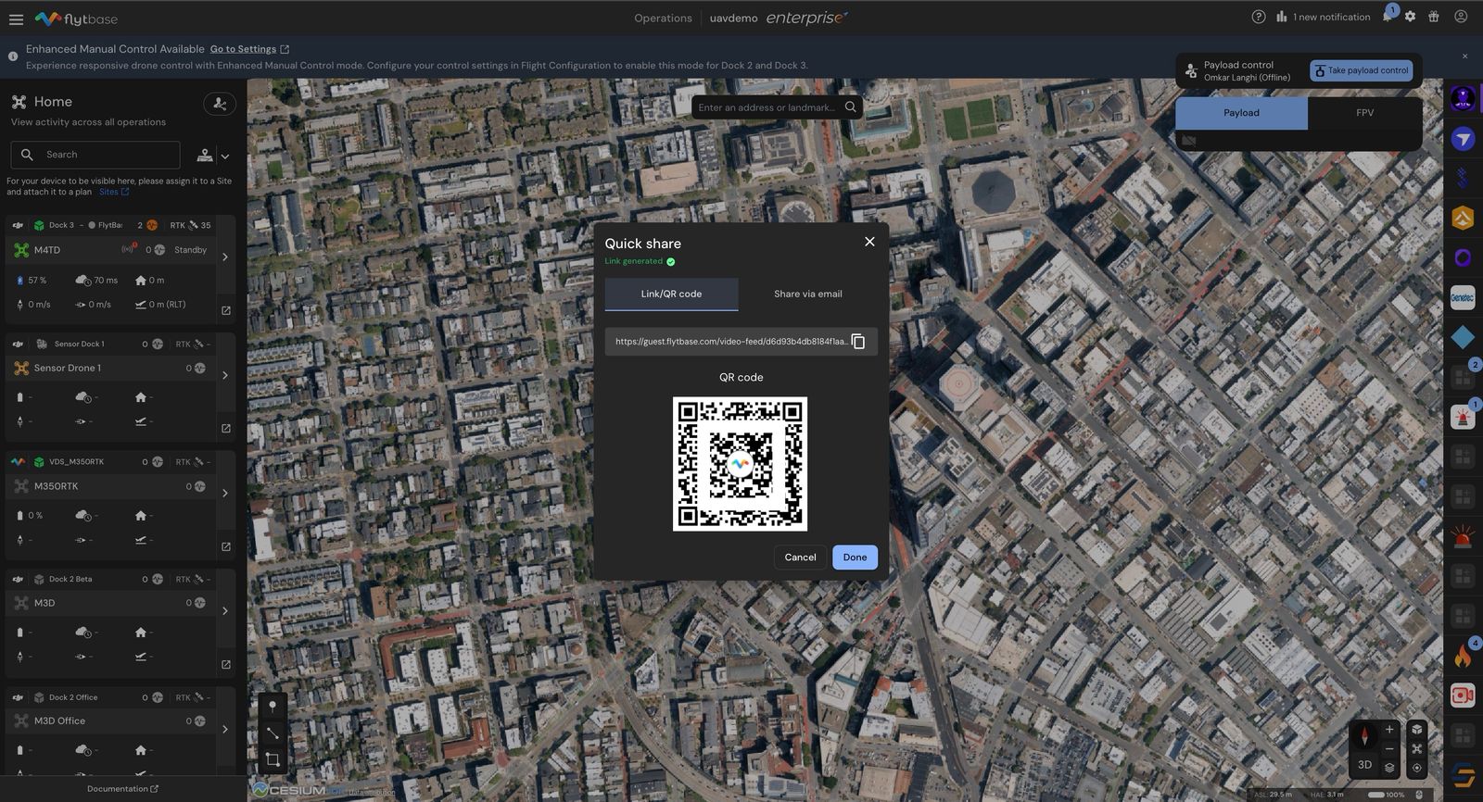Follow the Go to Settings link
Viewport: 1483px width, 802px height.
coord(249,49)
